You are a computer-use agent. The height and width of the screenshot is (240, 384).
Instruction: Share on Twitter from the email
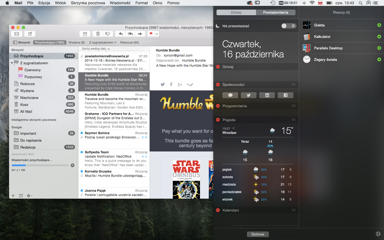coord(162,85)
